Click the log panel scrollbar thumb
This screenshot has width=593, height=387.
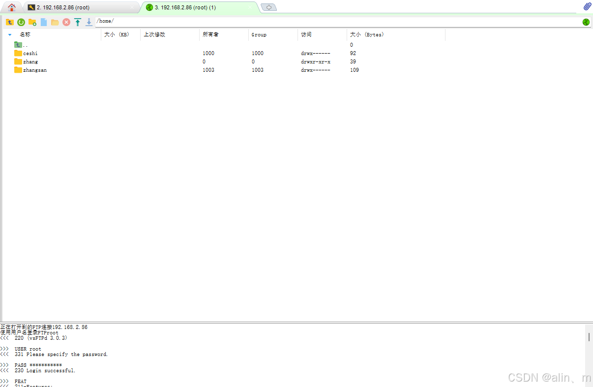click(589, 336)
